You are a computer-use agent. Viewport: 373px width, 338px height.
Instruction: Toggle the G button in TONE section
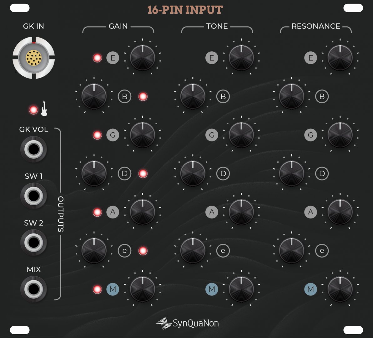pos(212,135)
